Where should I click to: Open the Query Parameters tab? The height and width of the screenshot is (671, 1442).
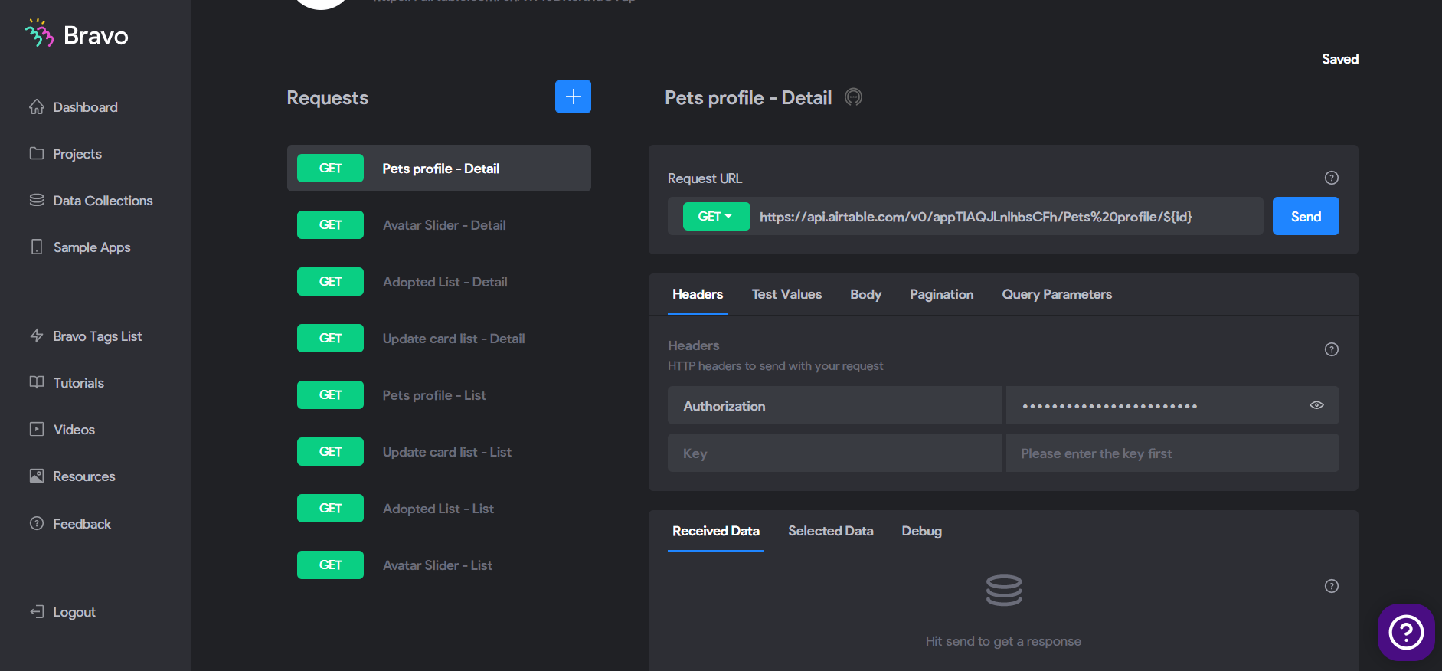(1057, 294)
